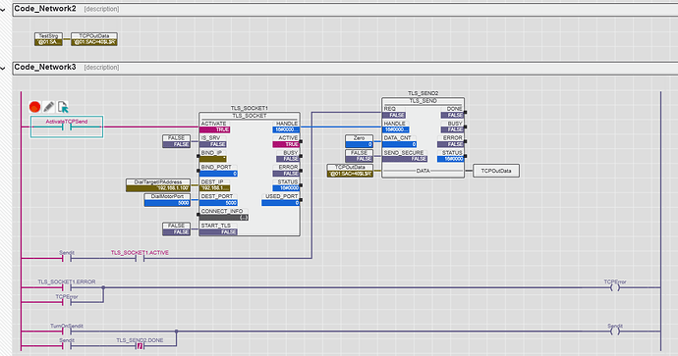678x356 pixels.
Task: Click the BIND_PORT input pin
Action: pyautogui.click(x=218, y=171)
